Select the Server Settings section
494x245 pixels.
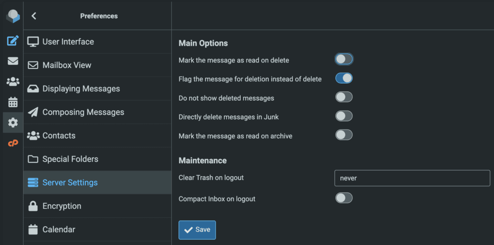[x=97, y=182]
